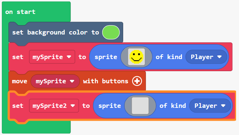Image resolution: width=239 pixels, height=135 pixels.
Task: Open the smiley face sprite image editor
Action: click(x=136, y=57)
